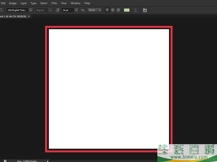Select left align text
Image resolution: width=217 pixels, height=162 pixels.
107,10
